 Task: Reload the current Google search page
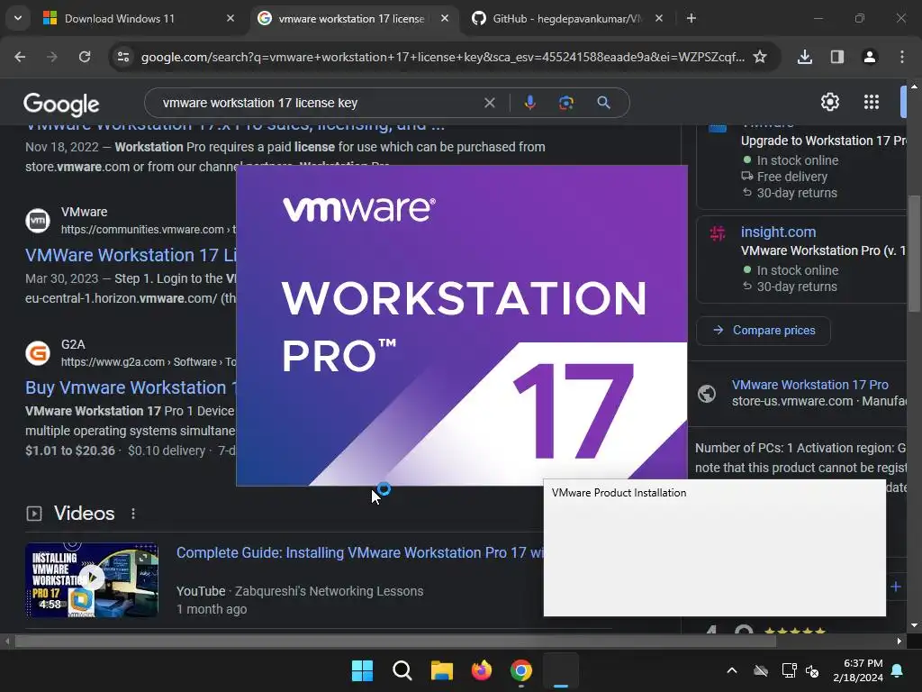pos(85,57)
